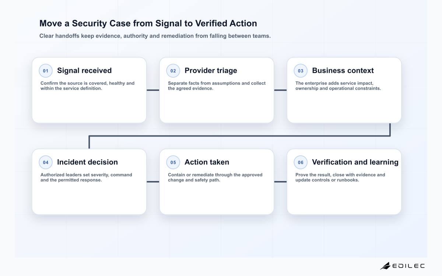Select the Action taken heading

(207, 162)
